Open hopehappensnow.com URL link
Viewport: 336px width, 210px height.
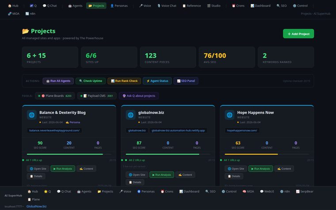(x=242, y=130)
